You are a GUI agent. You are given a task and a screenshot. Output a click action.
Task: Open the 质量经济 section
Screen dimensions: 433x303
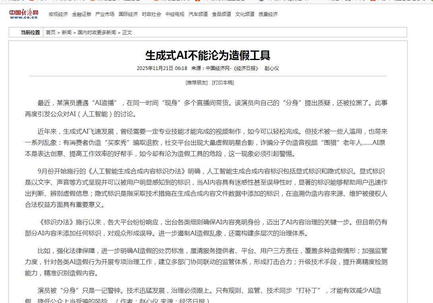pos(268,14)
